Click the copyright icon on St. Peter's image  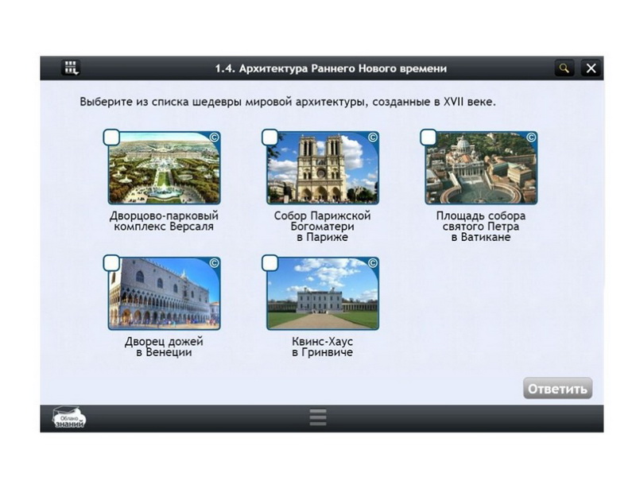click(x=530, y=138)
